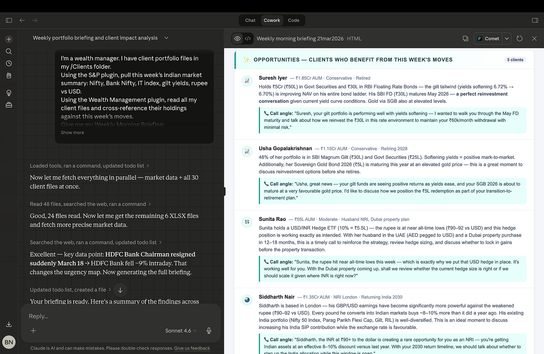Screen dimensions: 544x354
Task: Open search from the sidebar magnifier
Action: 9,51
